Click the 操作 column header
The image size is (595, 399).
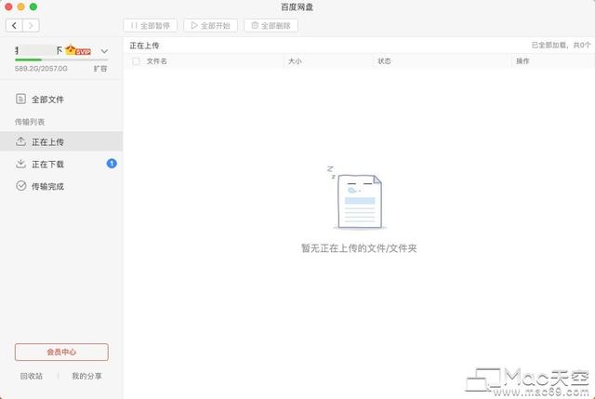(x=522, y=61)
